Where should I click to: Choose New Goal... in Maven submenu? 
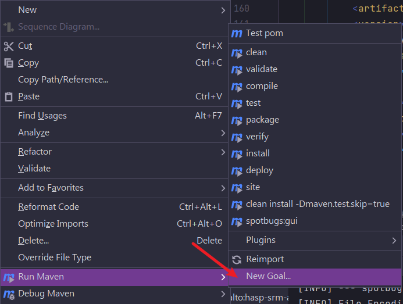point(315,277)
